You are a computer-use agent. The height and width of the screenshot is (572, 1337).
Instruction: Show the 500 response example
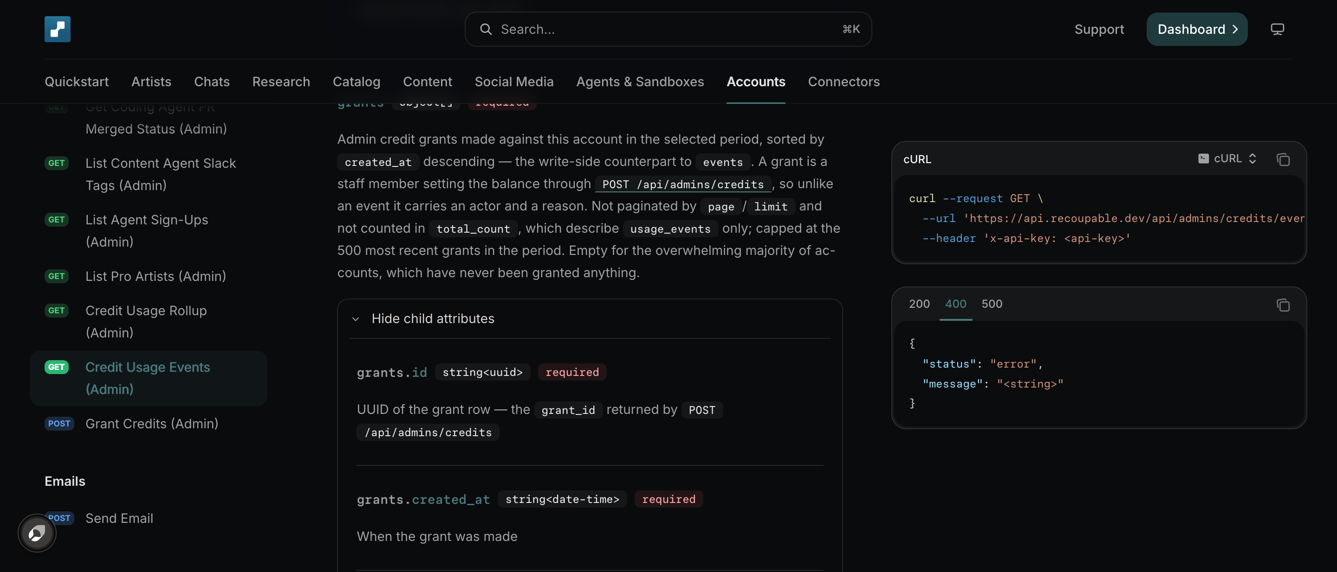tap(992, 304)
